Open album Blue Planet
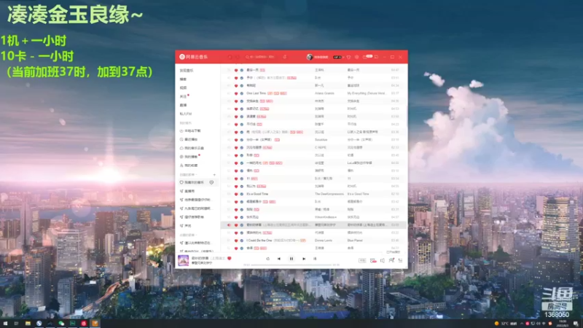The width and height of the screenshot is (583, 328). pos(355,241)
